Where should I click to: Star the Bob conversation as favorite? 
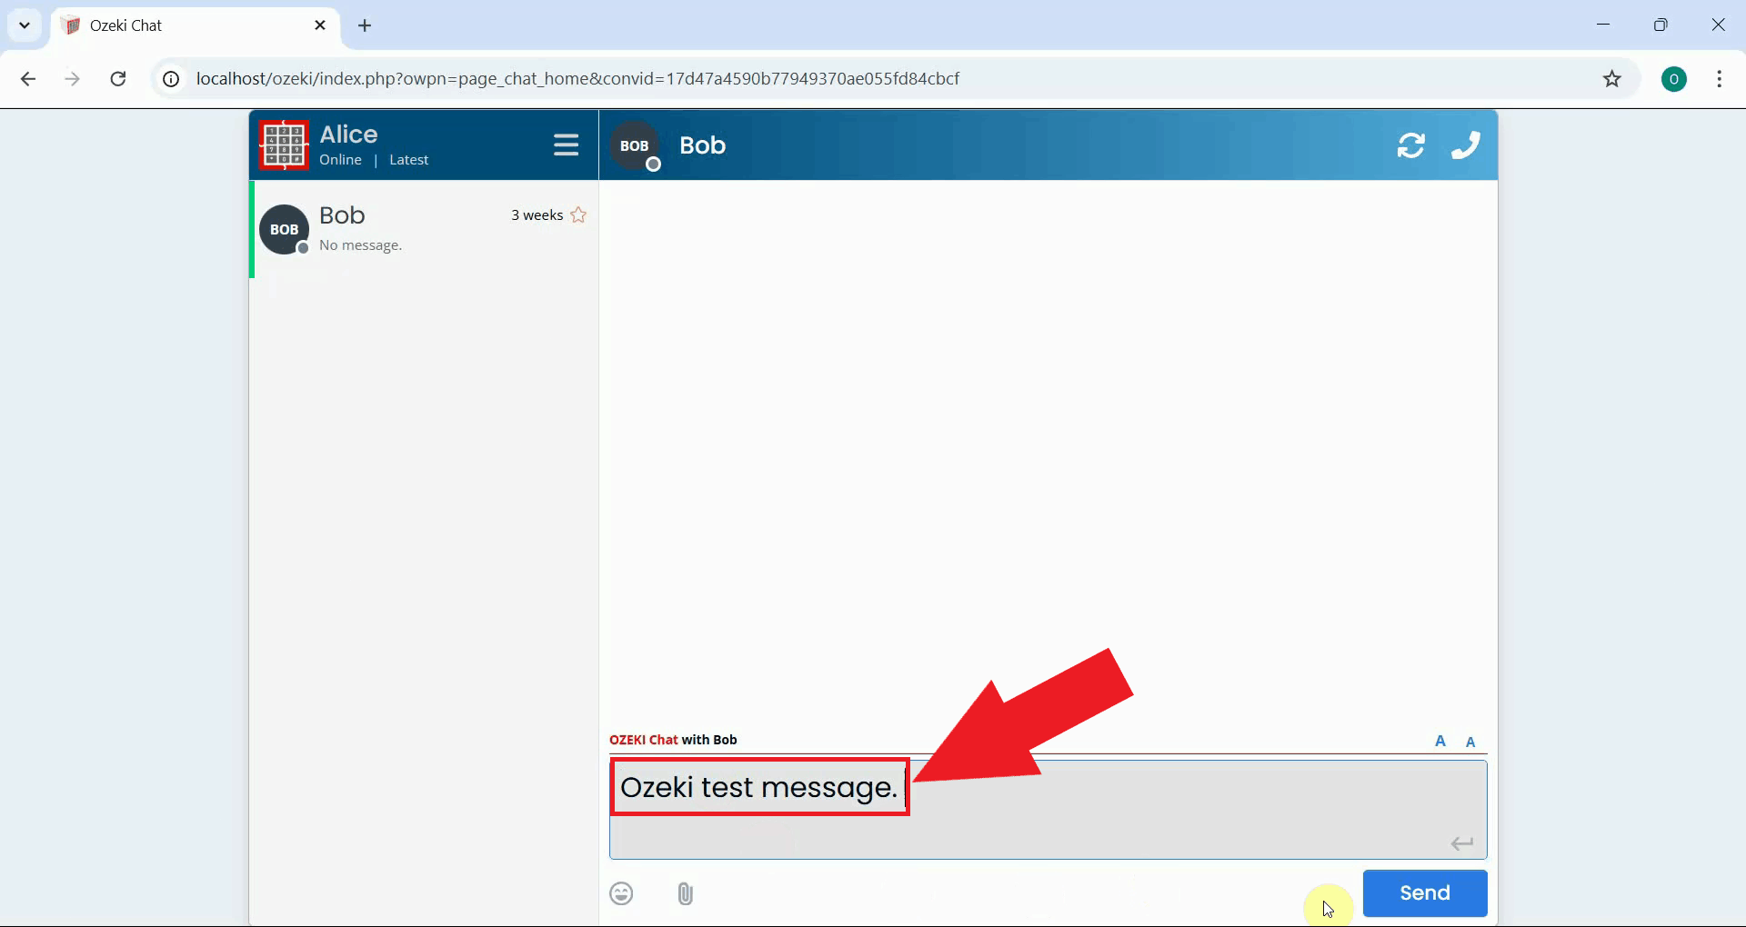click(579, 214)
